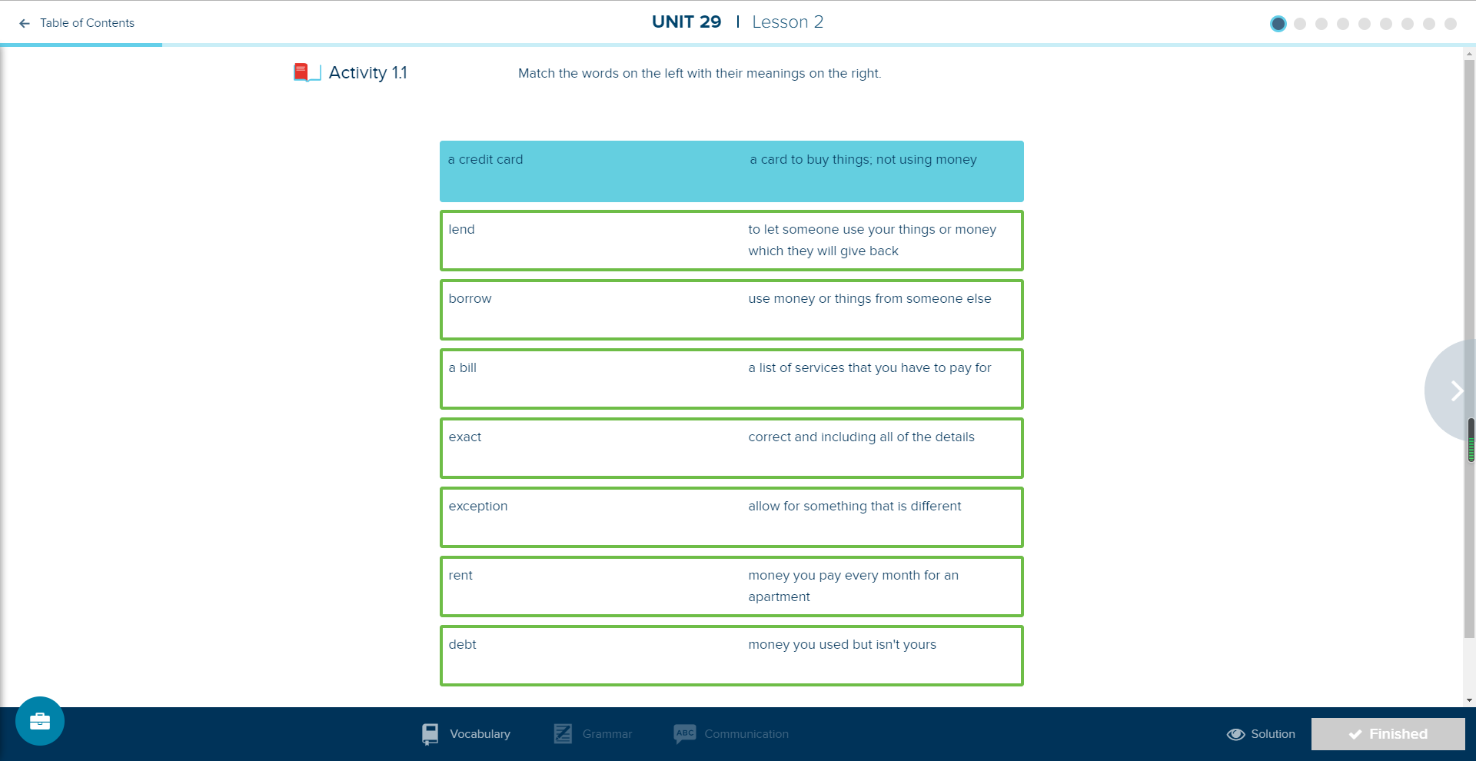Go to next page with right chevron

pyautogui.click(x=1455, y=390)
